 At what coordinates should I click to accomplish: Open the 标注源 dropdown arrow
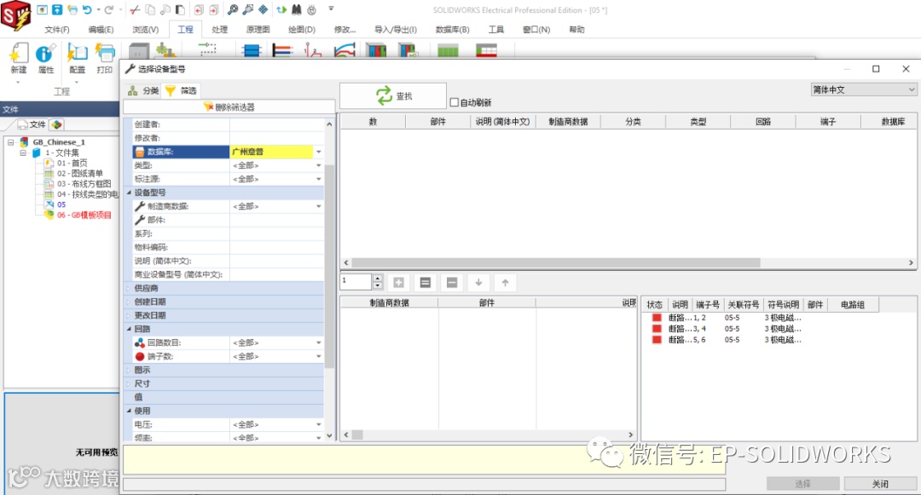[x=318, y=179]
